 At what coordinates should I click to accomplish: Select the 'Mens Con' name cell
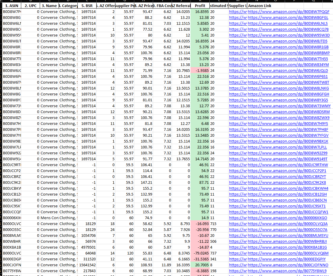pyautogui.click(x=49, y=218)
